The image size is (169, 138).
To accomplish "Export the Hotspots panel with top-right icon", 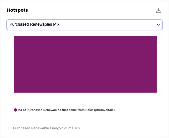I will 159,10.
